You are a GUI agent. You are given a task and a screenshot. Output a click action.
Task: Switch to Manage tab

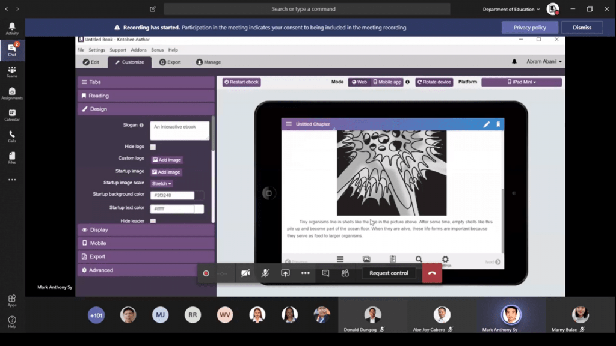tap(209, 62)
